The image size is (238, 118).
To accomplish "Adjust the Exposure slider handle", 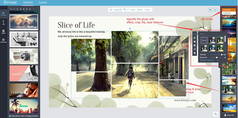I will click(217, 57).
